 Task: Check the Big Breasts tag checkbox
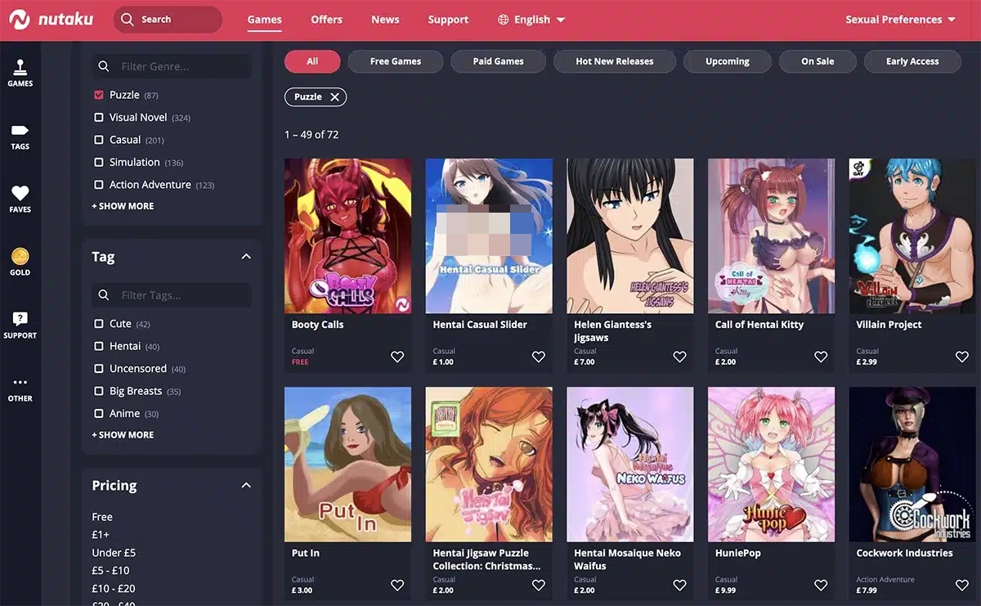tap(97, 390)
